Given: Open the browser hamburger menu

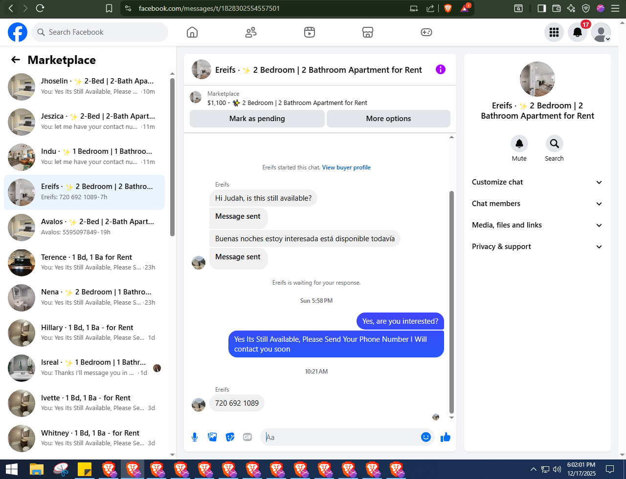Looking at the screenshot, I should click(615, 8).
